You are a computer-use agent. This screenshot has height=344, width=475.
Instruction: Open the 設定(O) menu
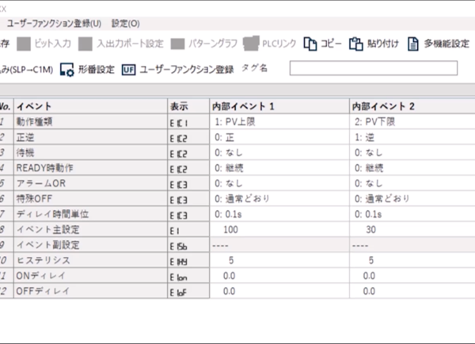pos(125,24)
